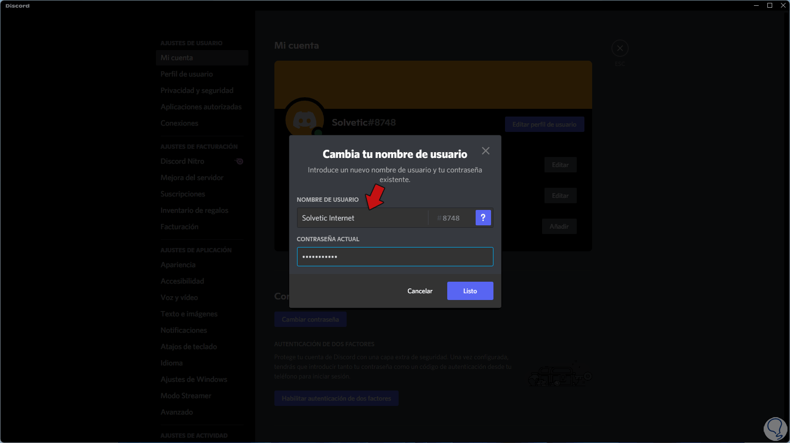This screenshot has width=790, height=443.
Task: Click the Solvetic#8748 username text
Action: click(363, 122)
